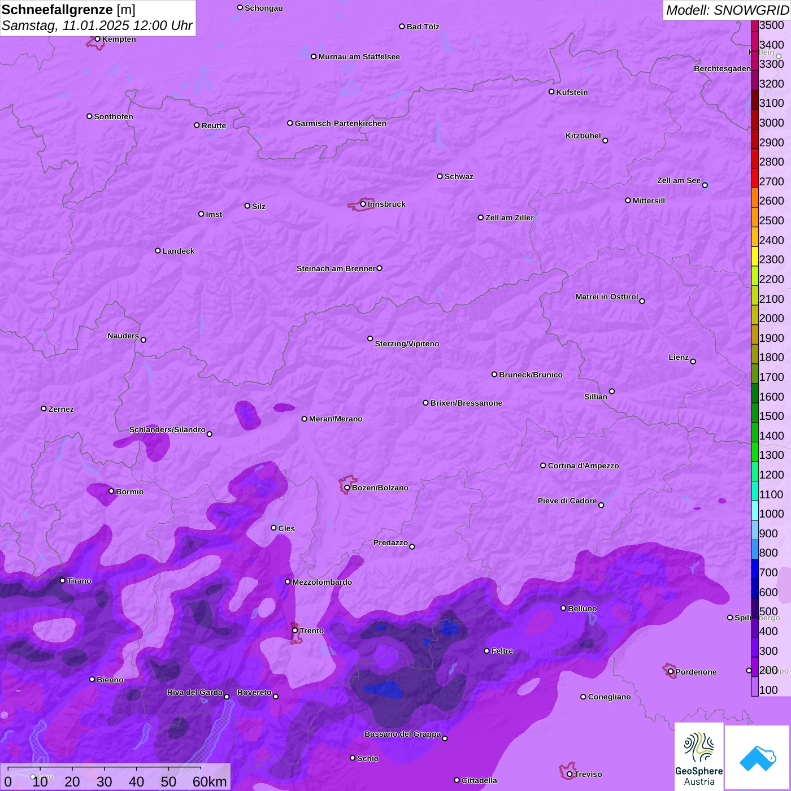Click the Nauders label
Image resolution: width=791 pixels, height=791 pixels.
pyautogui.click(x=123, y=336)
